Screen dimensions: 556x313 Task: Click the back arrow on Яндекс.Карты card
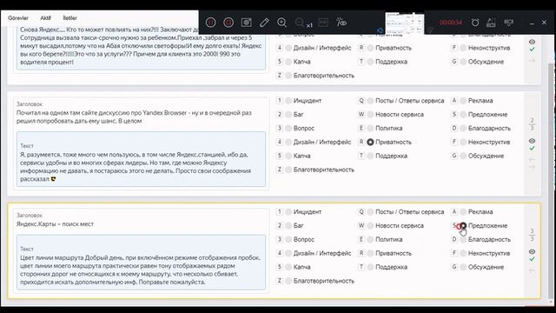[x=532, y=270]
